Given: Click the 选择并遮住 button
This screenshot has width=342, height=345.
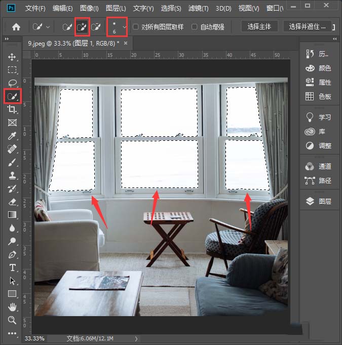Looking at the screenshot, I should click(x=307, y=27).
